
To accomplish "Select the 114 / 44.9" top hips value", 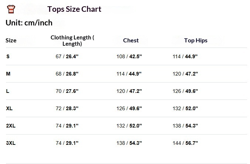I will click(x=185, y=56).
